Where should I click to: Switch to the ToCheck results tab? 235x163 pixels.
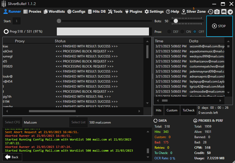(189, 110)
